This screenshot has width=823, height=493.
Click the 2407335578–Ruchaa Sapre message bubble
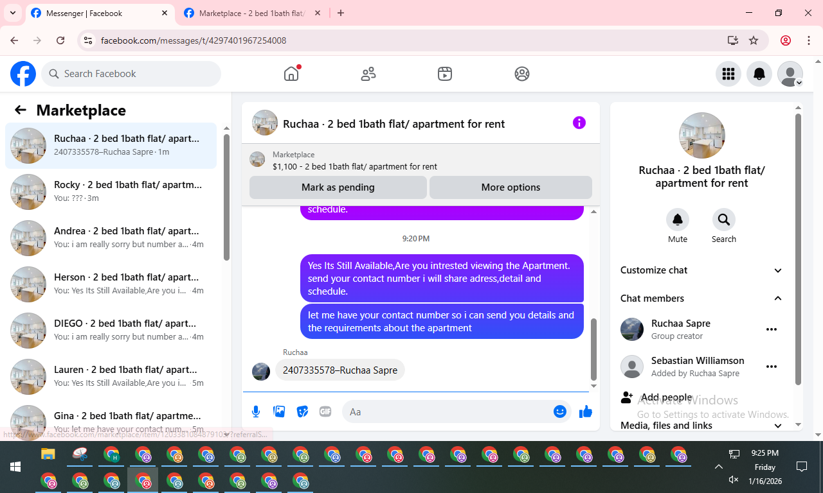340,370
